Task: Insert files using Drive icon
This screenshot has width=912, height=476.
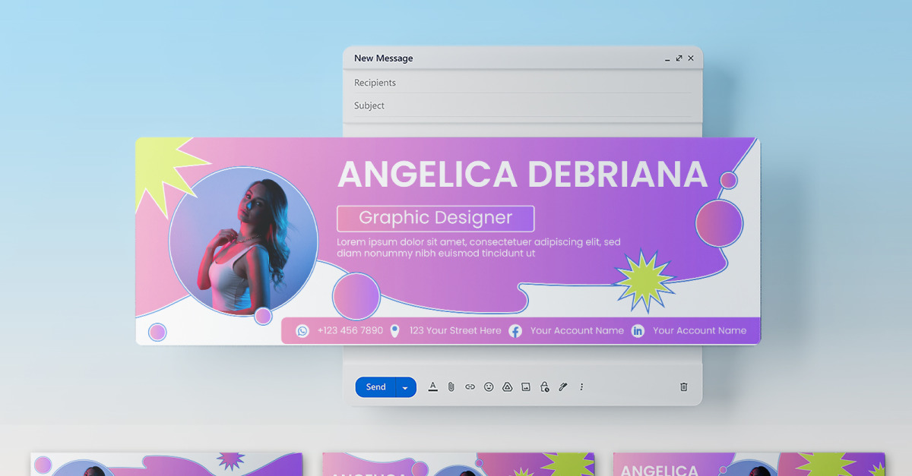Action: click(x=507, y=386)
